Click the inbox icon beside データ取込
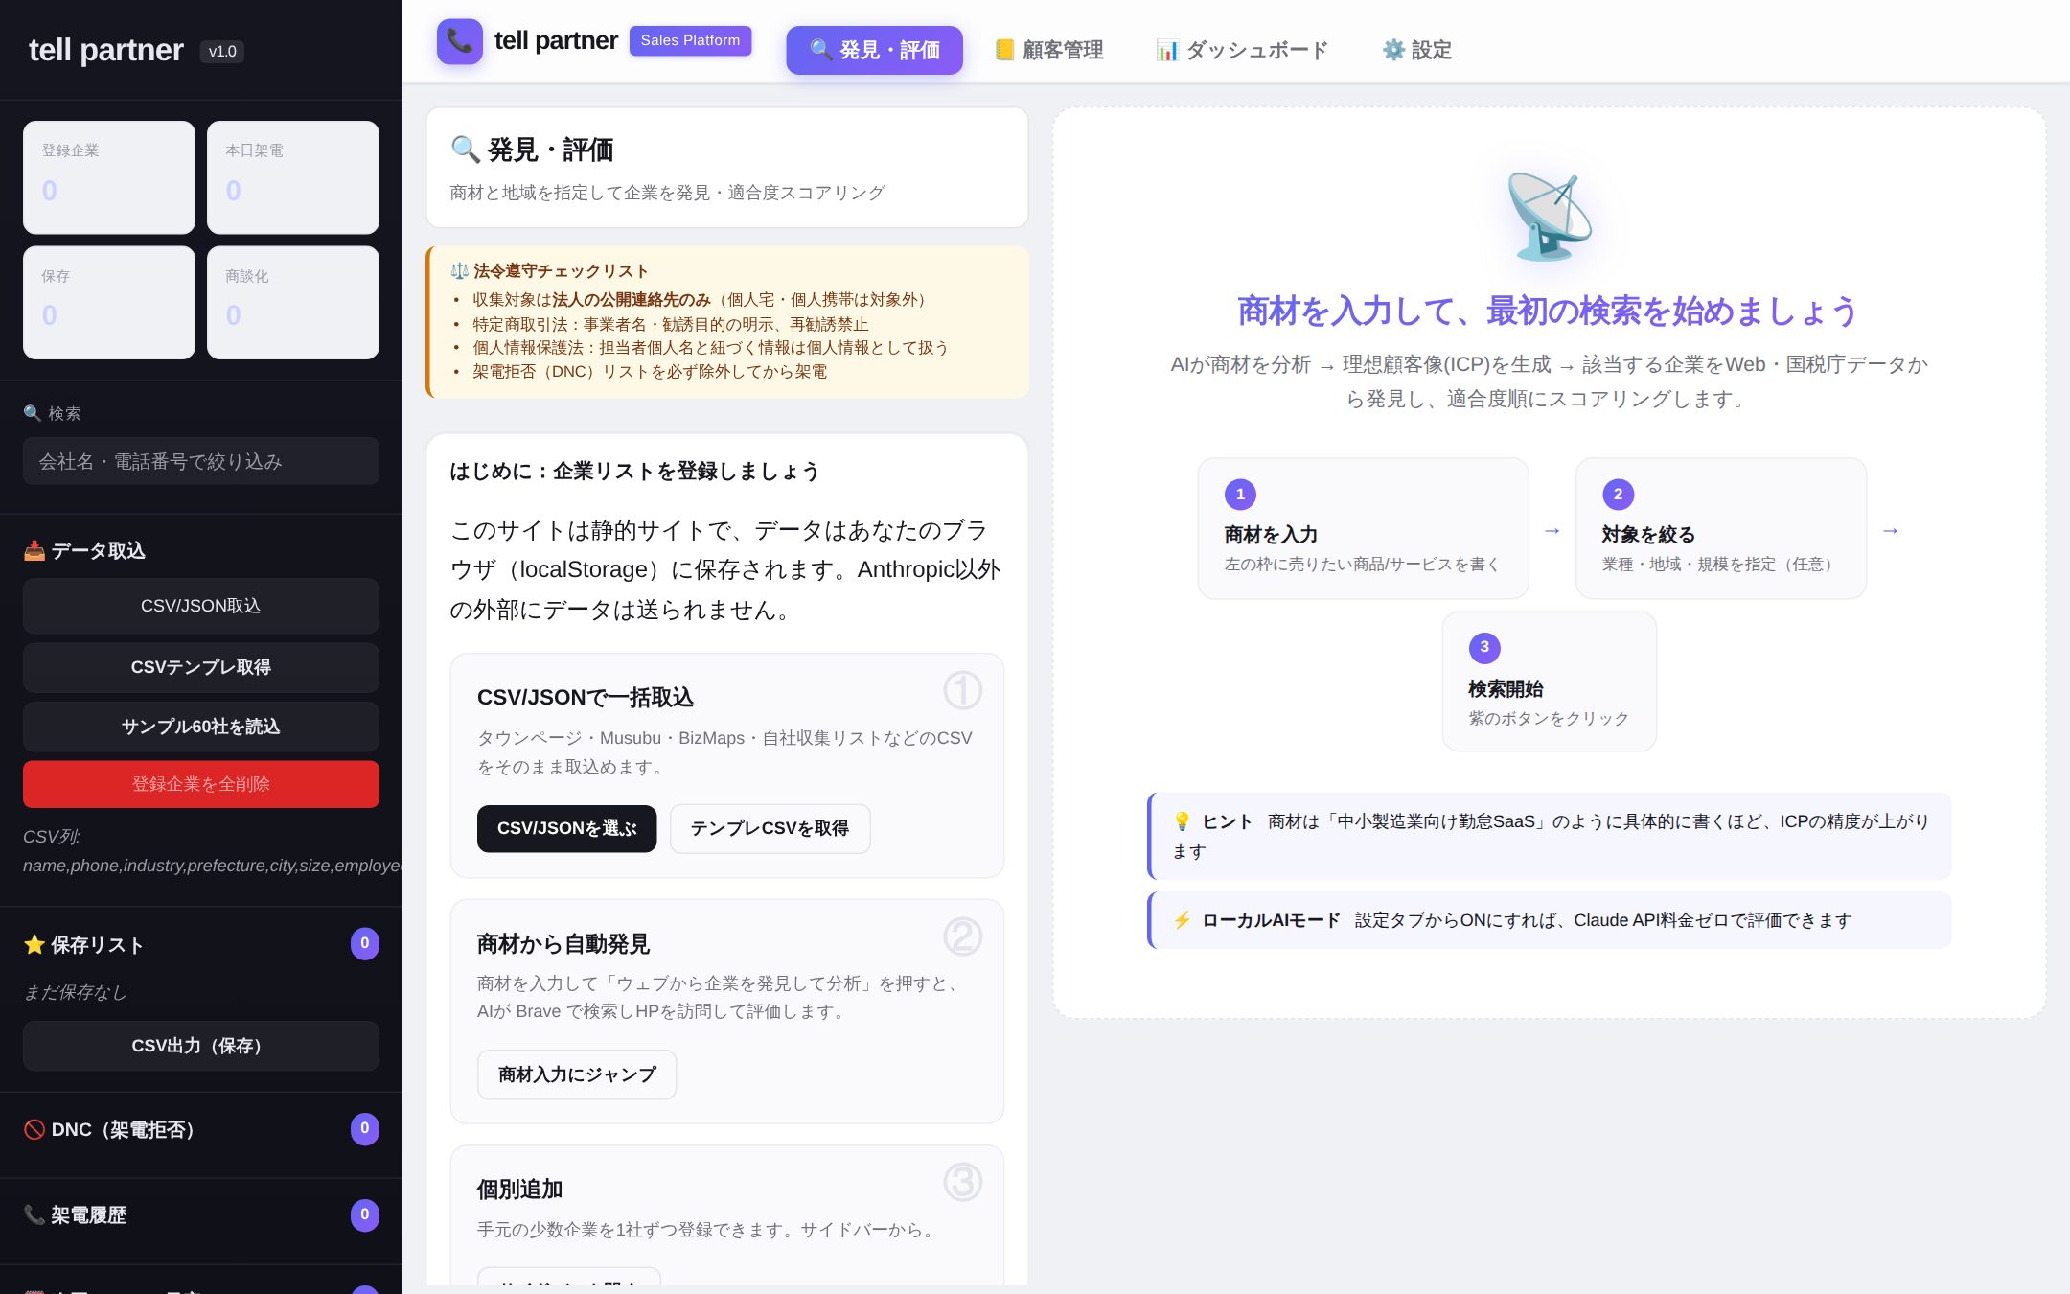The height and width of the screenshot is (1294, 2070). (34, 550)
